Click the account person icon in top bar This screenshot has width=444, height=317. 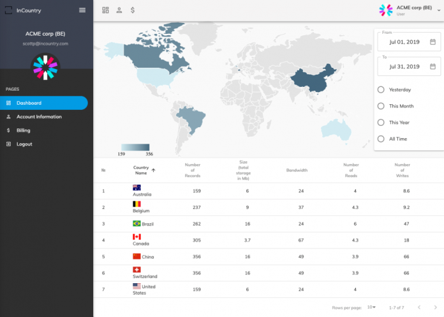point(119,10)
